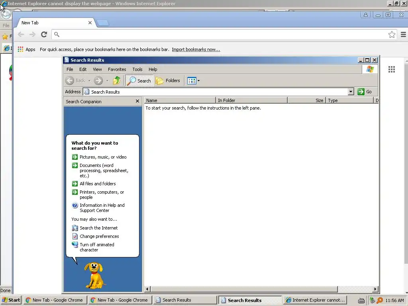Open the Back history dropdown arrow
This screenshot has width=408, height=306.
[x=90, y=80]
